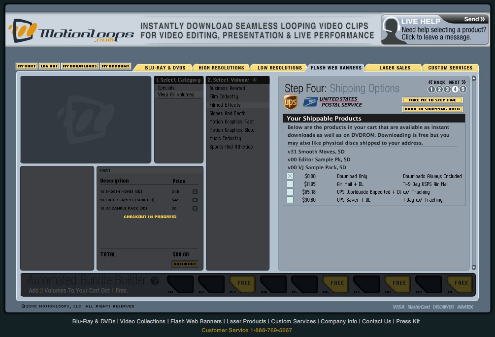Open the Custom Services tab
The height and width of the screenshot is (337, 495).
click(450, 68)
